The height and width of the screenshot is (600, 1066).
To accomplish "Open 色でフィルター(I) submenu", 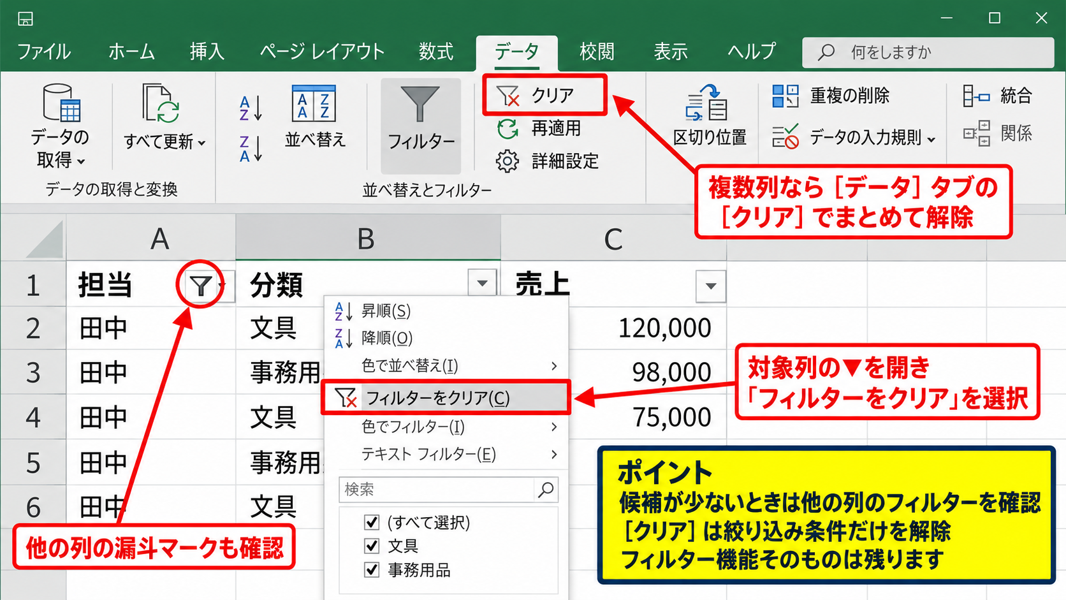I will (x=446, y=427).
